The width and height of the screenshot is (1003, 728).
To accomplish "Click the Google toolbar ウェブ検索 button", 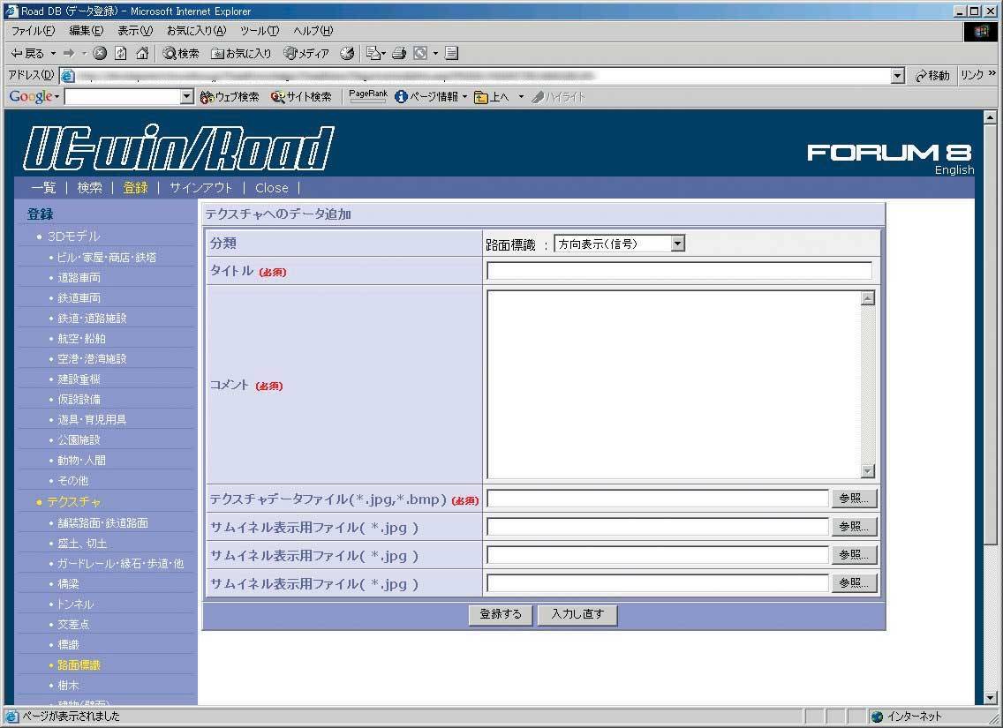I will click(x=230, y=96).
